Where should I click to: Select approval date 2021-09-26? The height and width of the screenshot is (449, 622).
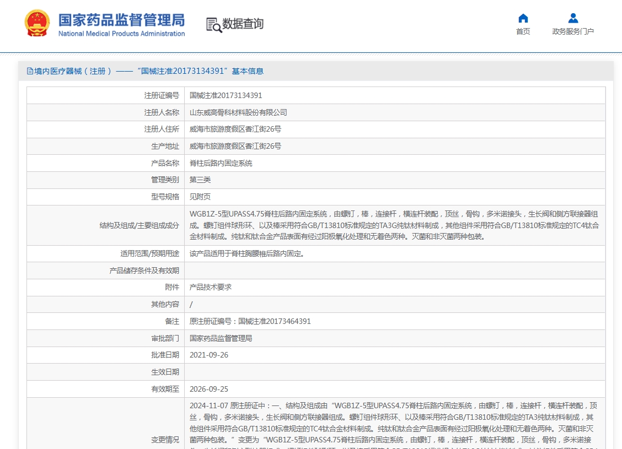point(209,355)
